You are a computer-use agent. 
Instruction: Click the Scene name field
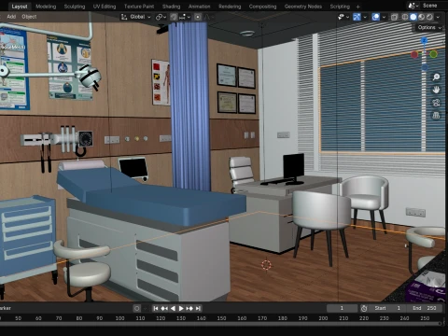coord(434,6)
